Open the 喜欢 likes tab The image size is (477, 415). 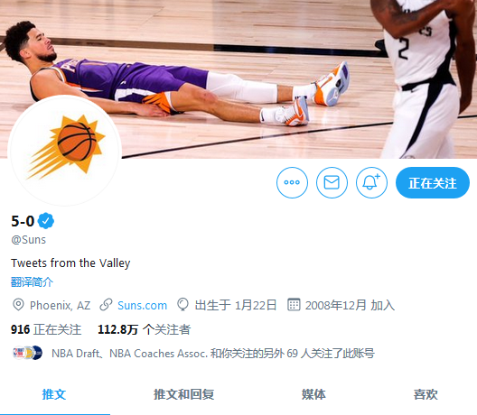coord(426,394)
